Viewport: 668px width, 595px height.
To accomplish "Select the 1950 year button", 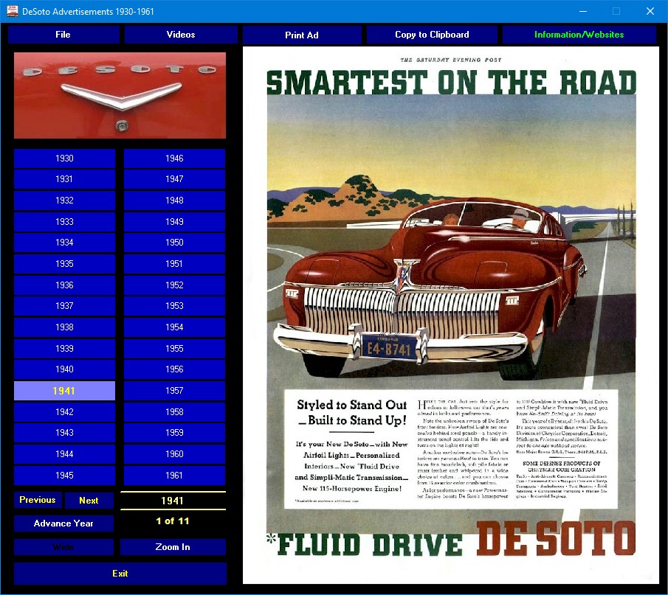I will [x=174, y=243].
